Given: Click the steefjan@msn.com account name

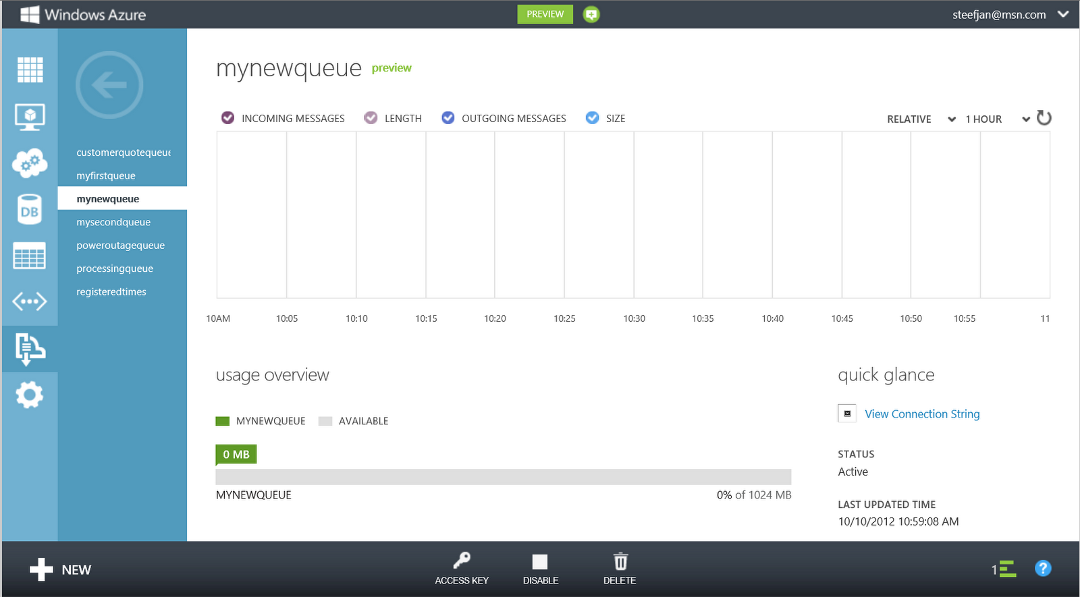Looking at the screenshot, I should click(x=999, y=14).
